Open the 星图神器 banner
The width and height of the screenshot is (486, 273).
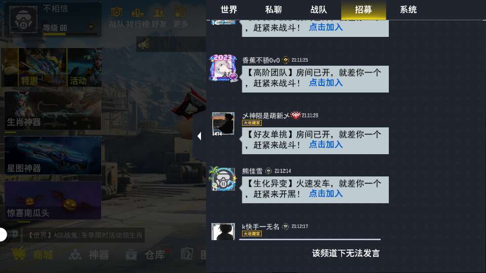53,156
